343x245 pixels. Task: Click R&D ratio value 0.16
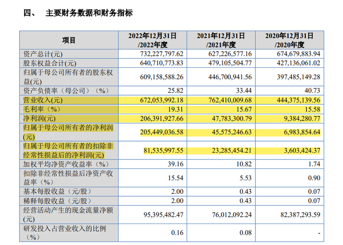pyautogui.click(x=177, y=233)
